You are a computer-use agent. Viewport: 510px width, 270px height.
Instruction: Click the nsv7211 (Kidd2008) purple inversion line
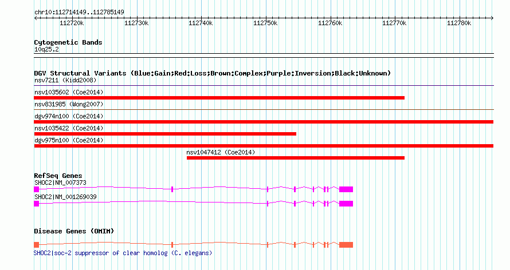tap(264, 86)
